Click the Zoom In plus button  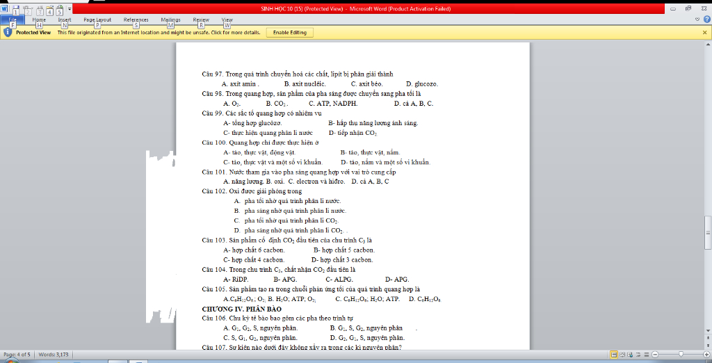pos(706,355)
